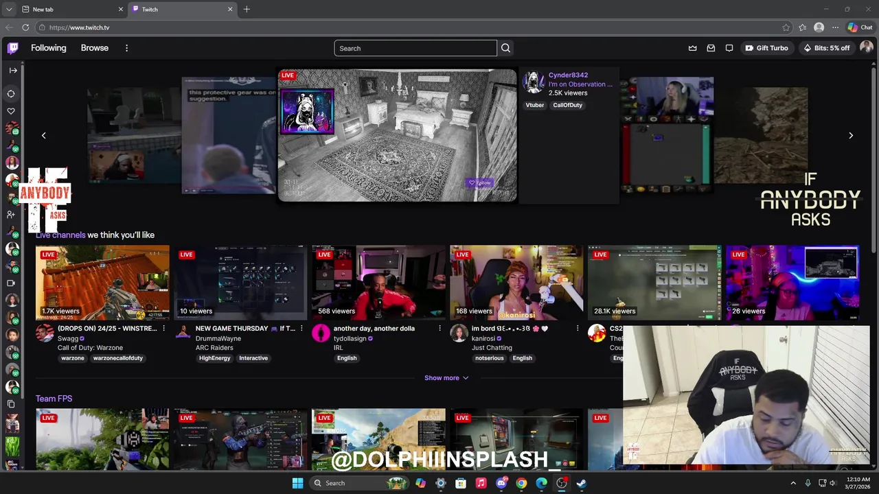Go to previous carousel stream
Viewport: 879px width, 494px height.
click(x=44, y=135)
